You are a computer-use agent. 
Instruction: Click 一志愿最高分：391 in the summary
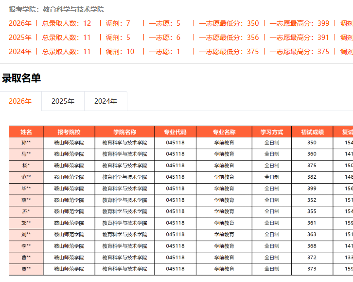pos(300,38)
